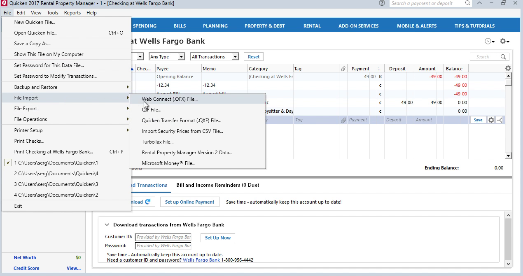Click the download panel scrollbar up arrow
The height and width of the screenshot is (276, 523).
[x=508, y=216]
